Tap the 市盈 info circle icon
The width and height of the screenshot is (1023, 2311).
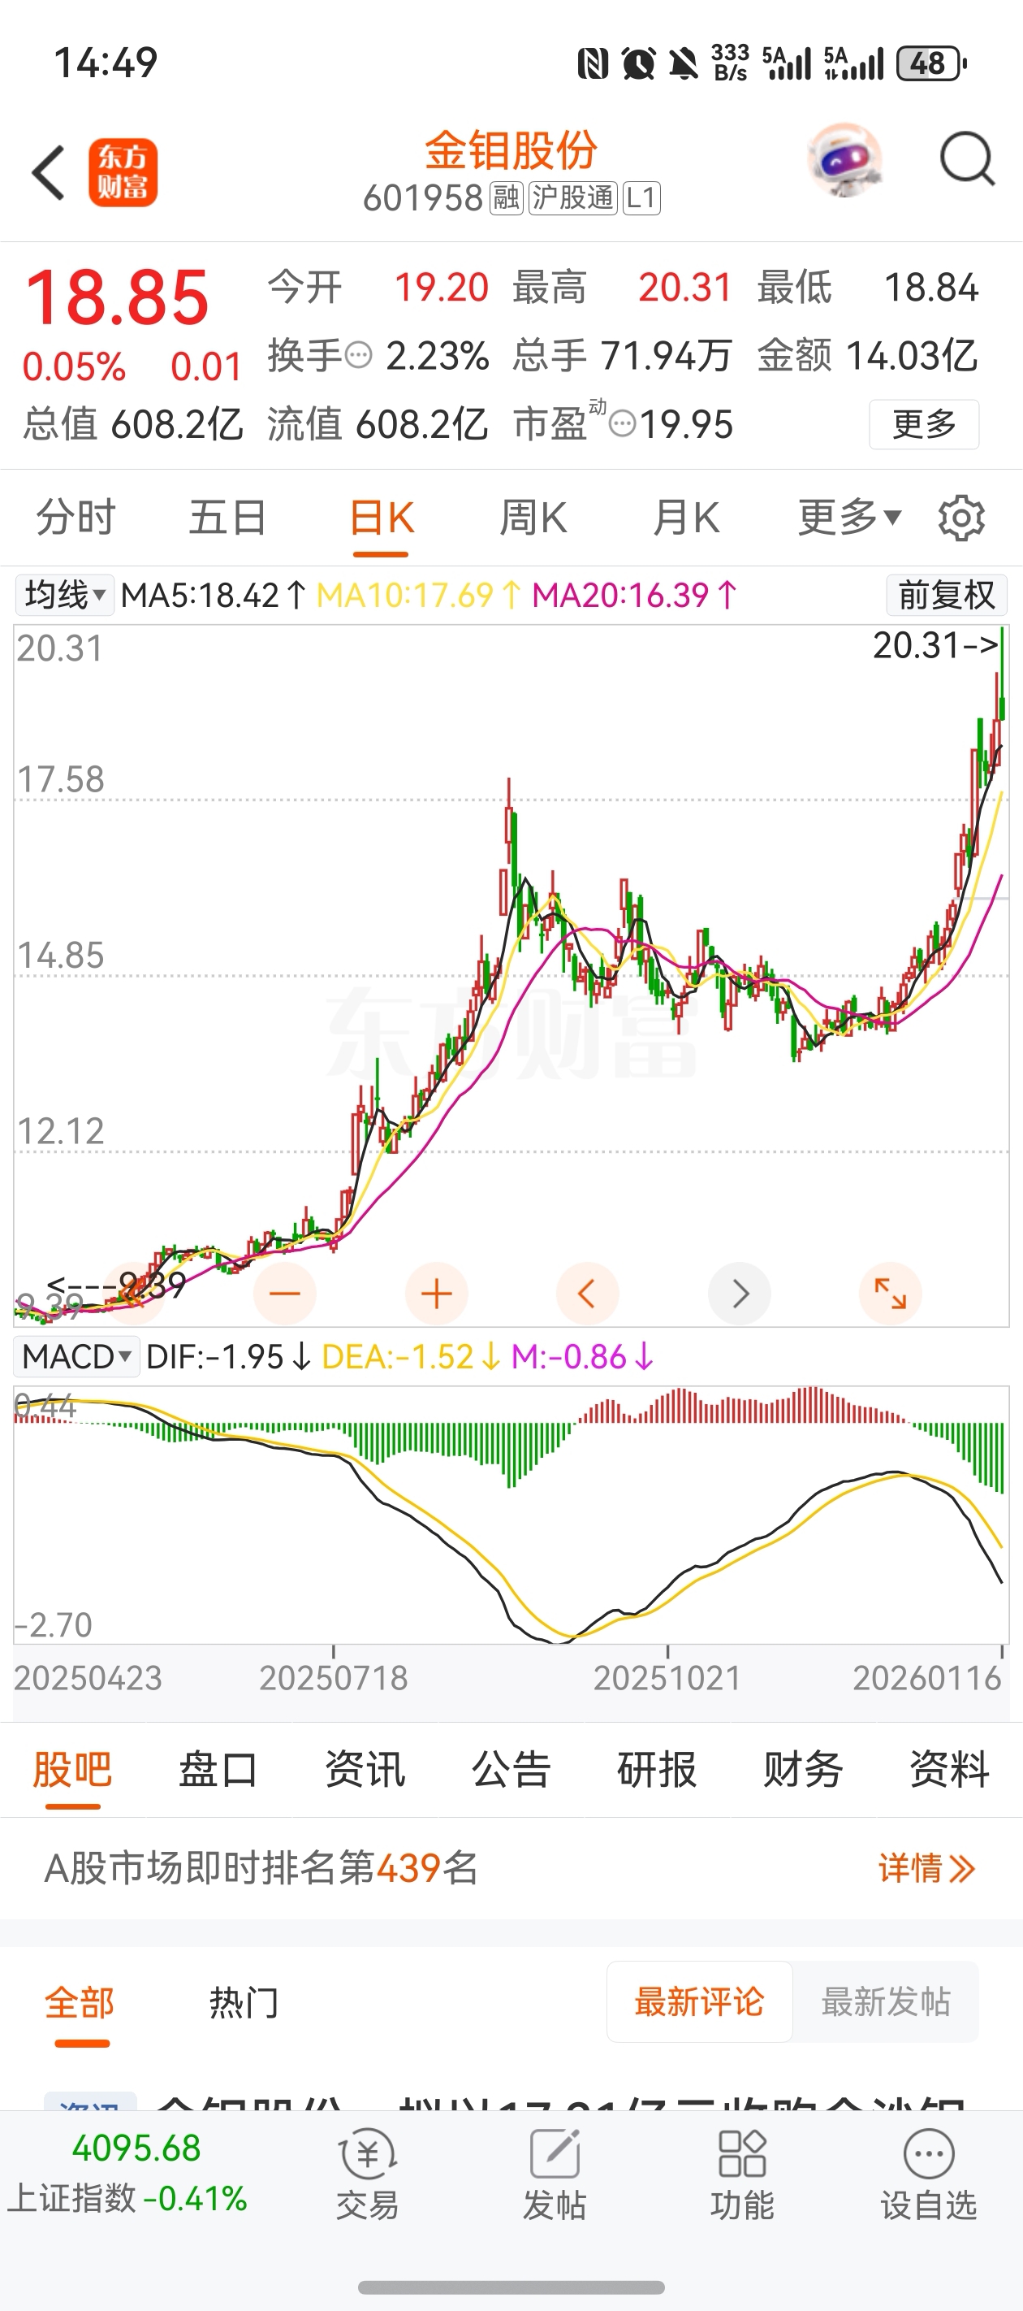click(622, 424)
